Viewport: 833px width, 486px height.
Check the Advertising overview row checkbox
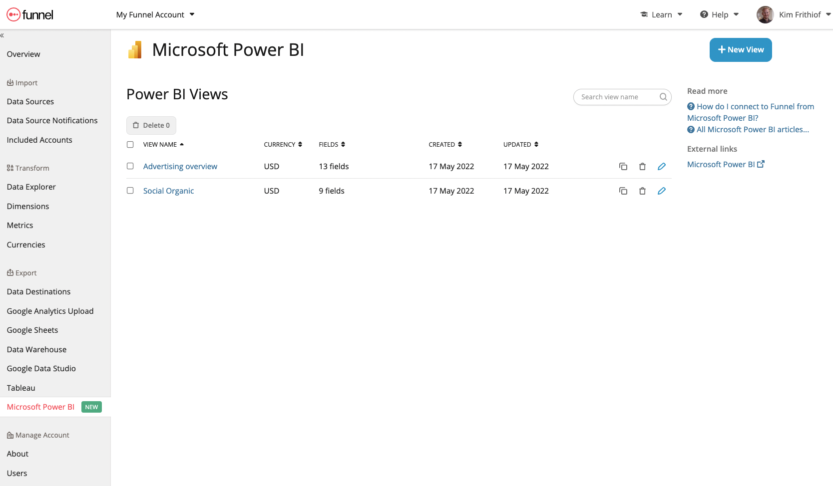coord(130,166)
